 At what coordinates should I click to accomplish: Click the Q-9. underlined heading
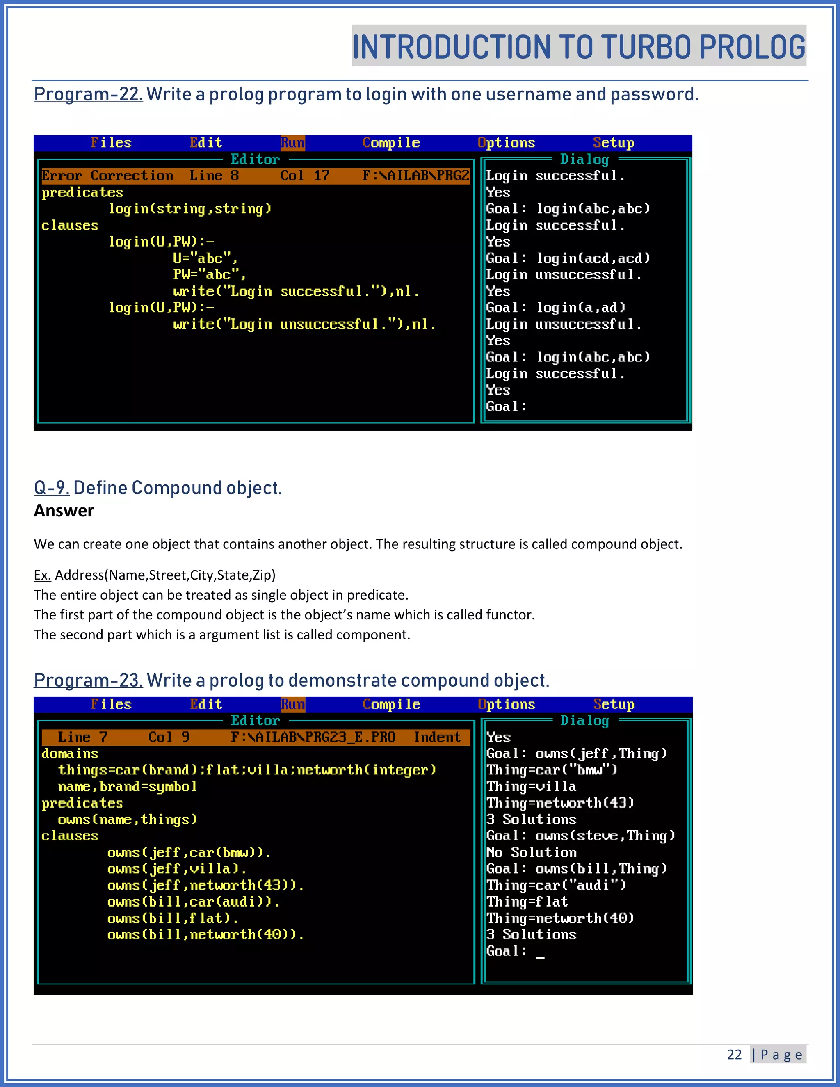[51, 488]
